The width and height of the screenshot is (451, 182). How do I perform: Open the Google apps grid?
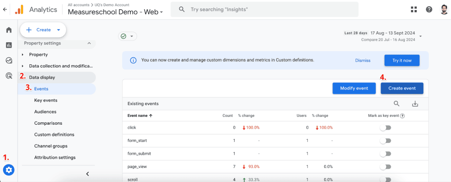(414, 9)
